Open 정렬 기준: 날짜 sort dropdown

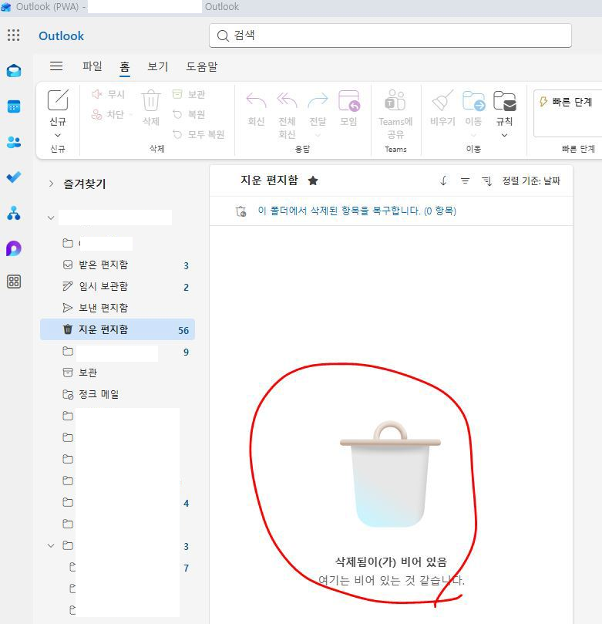531,180
